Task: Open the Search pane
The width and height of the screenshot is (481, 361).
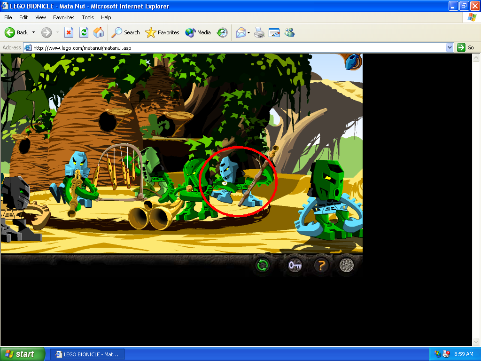Action: click(125, 32)
